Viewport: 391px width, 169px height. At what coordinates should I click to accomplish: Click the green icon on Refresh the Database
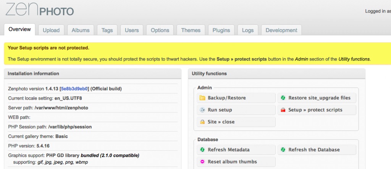click(x=283, y=150)
